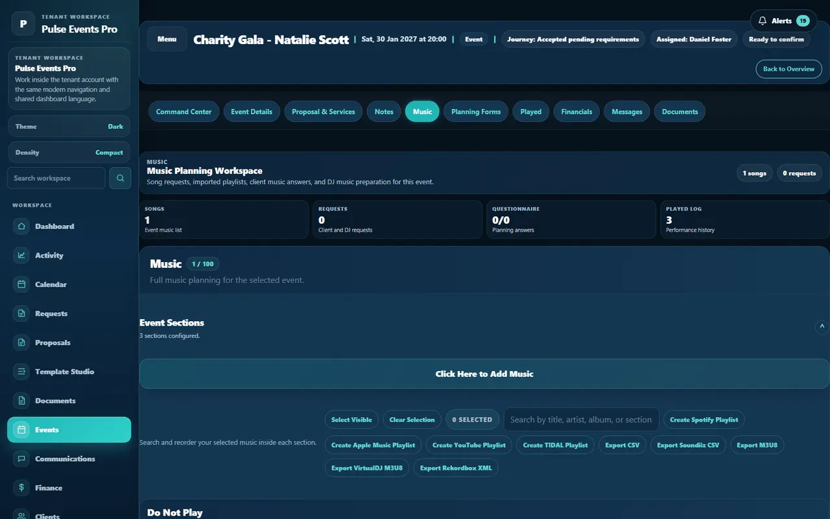Screen dimensions: 830x519
Task: Click the Finance dollar icon
Action: (x=21, y=488)
